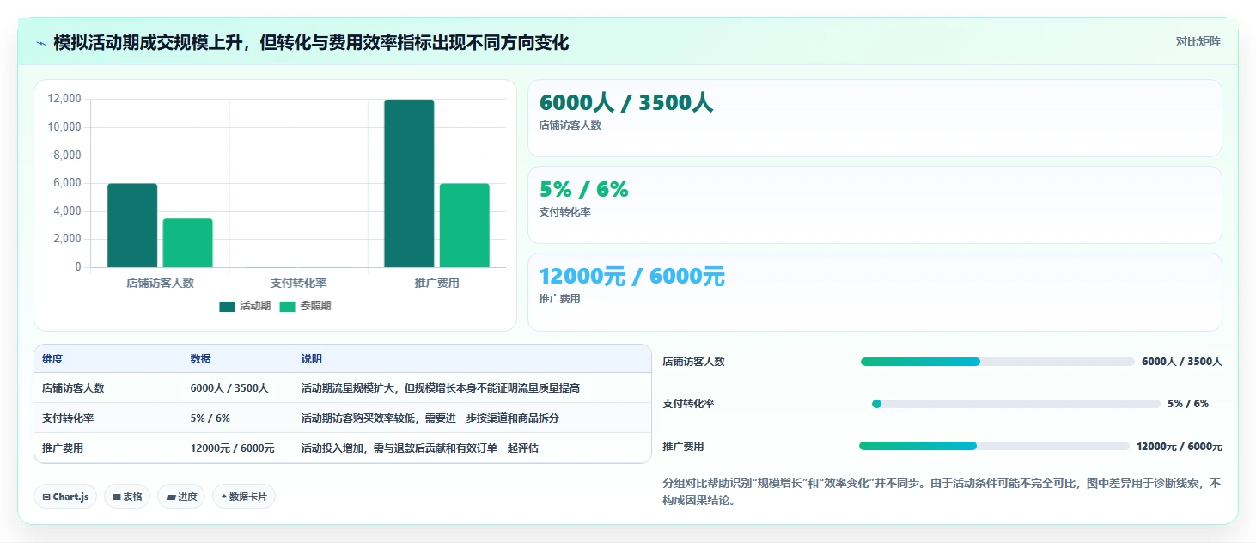The height and width of the screenshot is (543, 1256).
Task: Click the 活动期 bar for 店铺访客人数
Action: click(132, 225)
